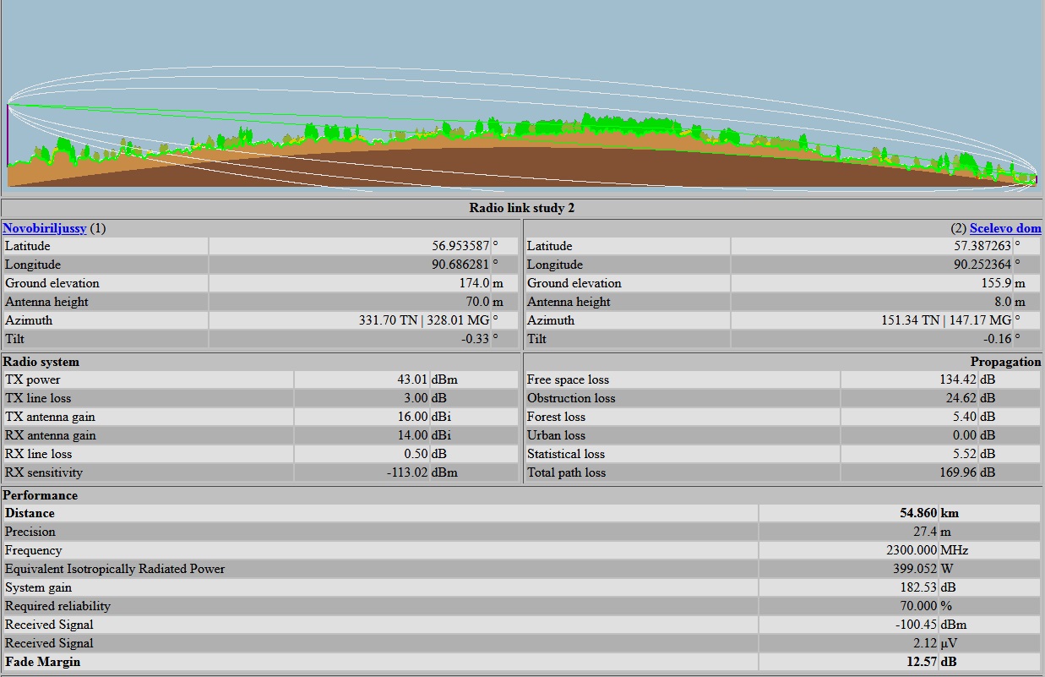
Task: Click the Obstruction loss value 24.62
Action: tap(961, 398)
